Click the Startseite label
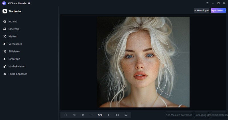 15,11
